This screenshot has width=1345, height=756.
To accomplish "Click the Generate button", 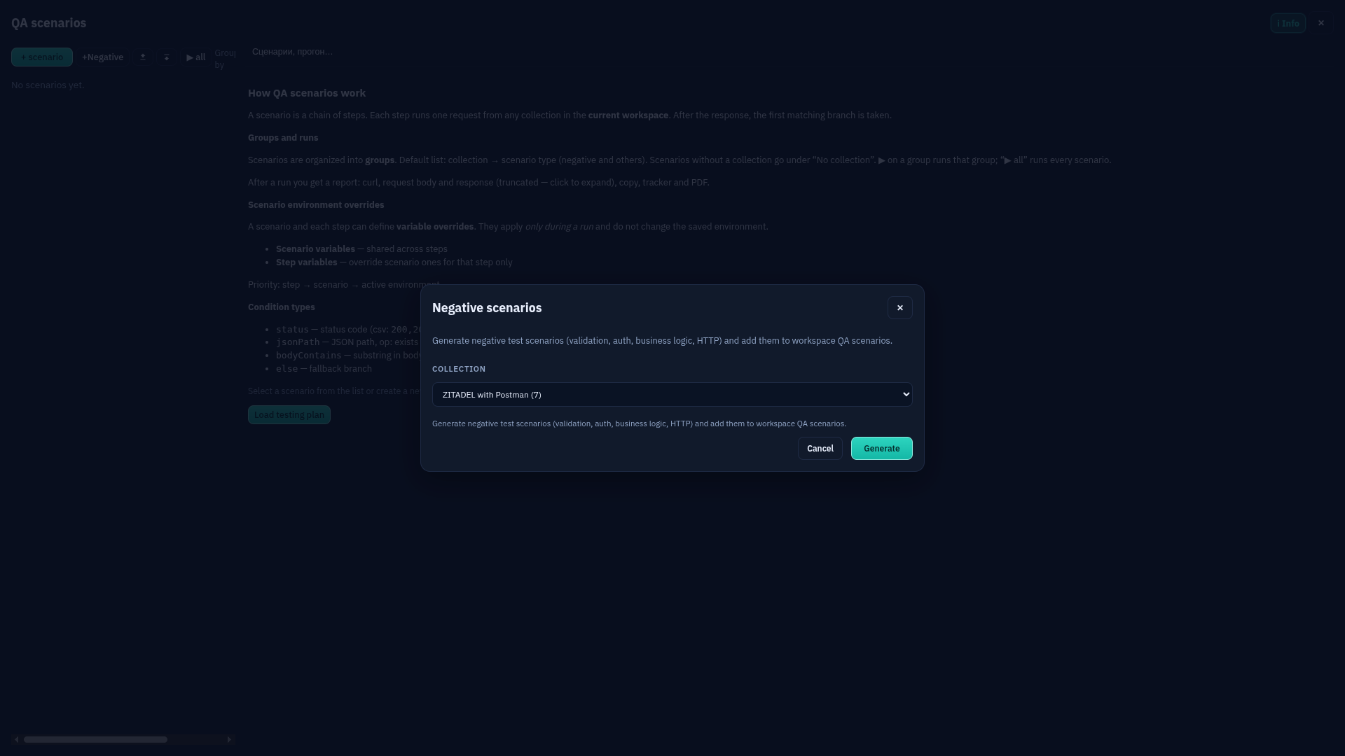I will (881, 449).
